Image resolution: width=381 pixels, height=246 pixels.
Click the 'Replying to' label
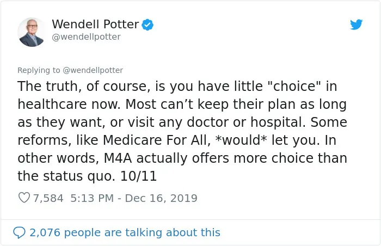[39, 70]
